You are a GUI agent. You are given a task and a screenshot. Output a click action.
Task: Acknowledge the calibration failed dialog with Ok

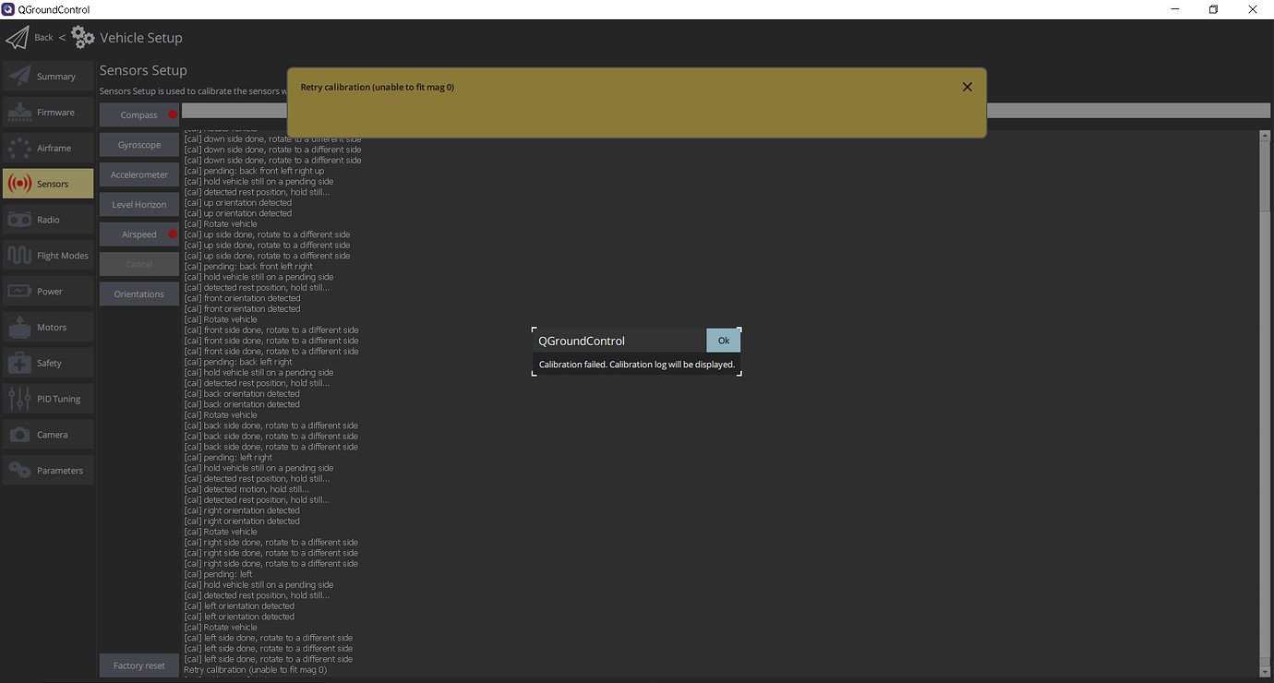click(x=723, y=340)
